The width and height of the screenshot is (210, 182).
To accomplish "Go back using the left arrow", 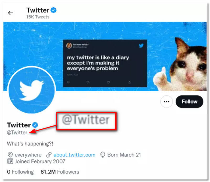I will tap(10, 13).
